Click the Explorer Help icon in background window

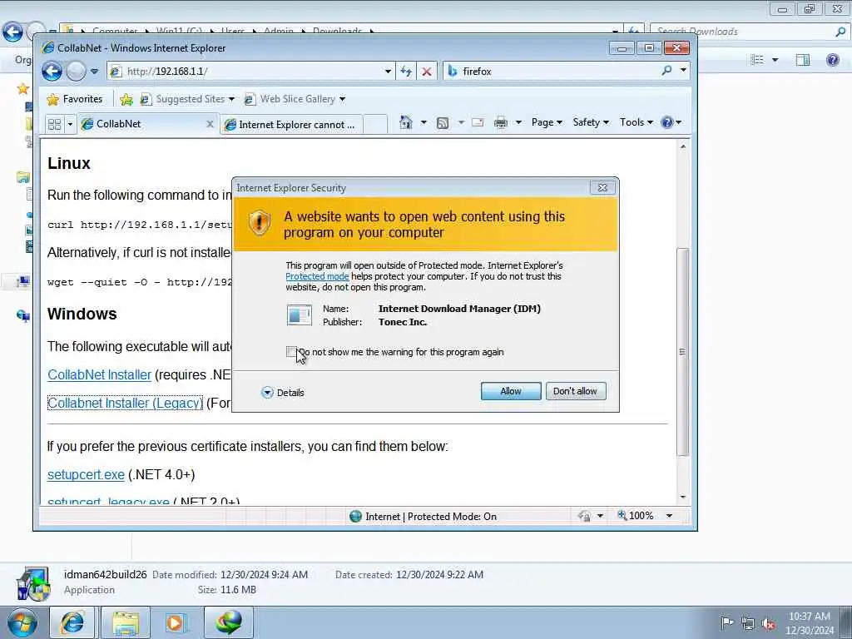832,60
